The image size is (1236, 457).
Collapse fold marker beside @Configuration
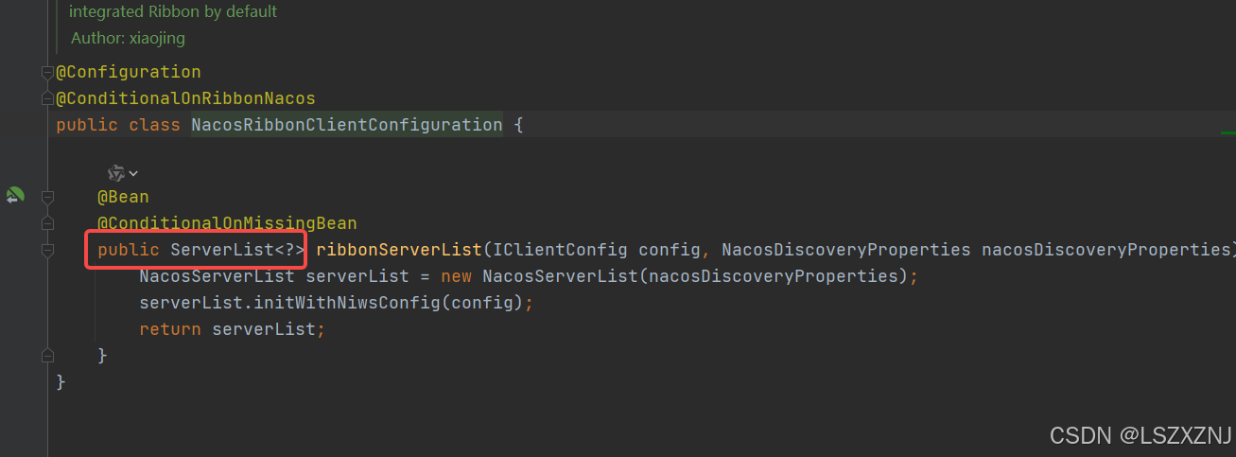pos(47,72)
